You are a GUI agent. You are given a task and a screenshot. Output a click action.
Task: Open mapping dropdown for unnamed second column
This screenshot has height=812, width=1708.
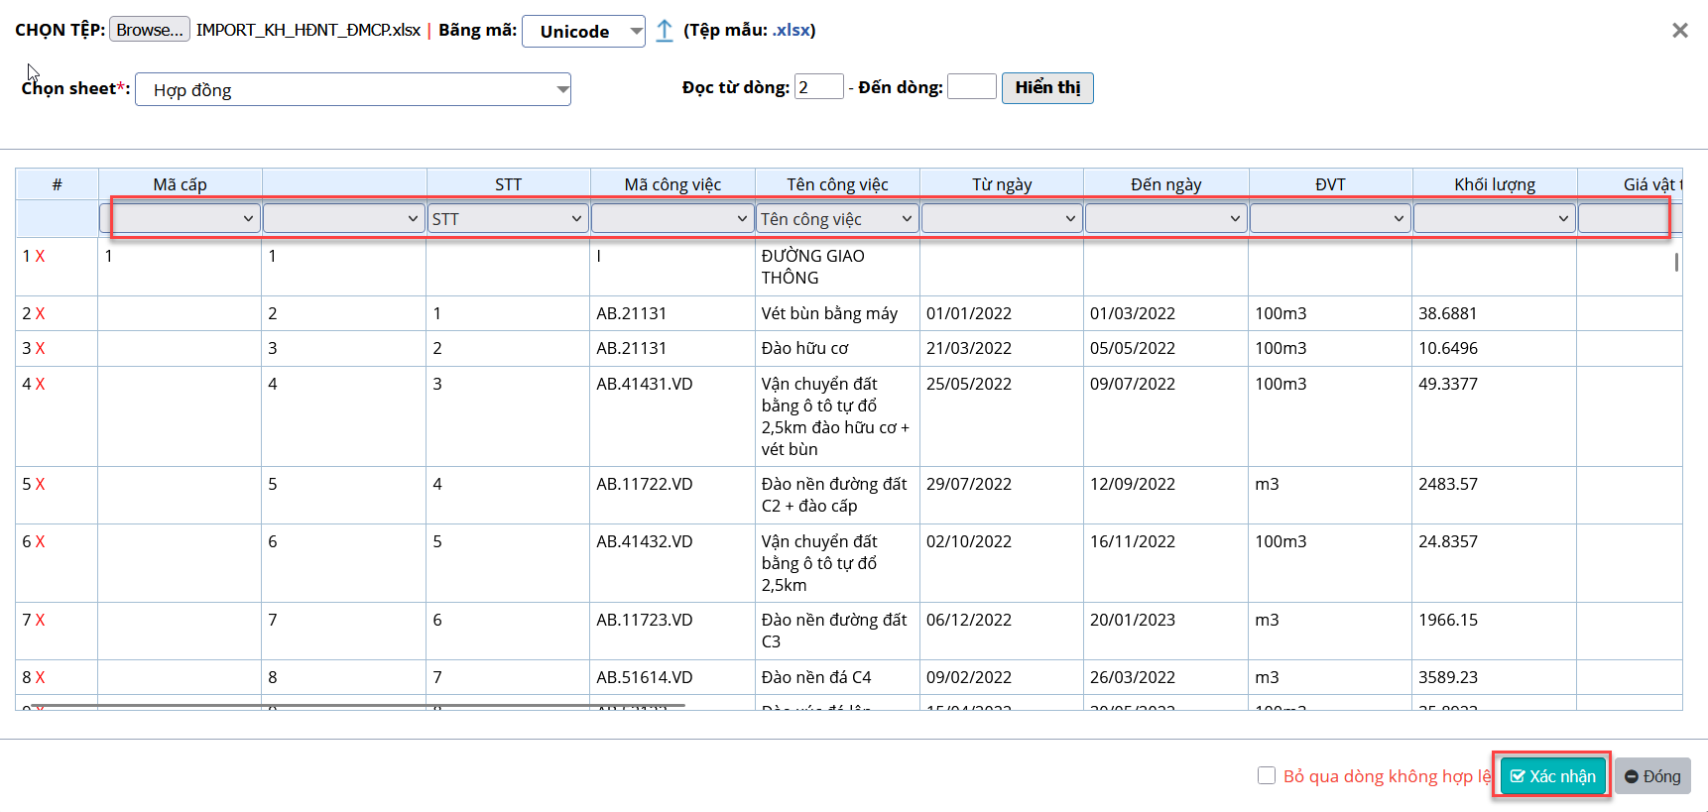tap(344, 218)
